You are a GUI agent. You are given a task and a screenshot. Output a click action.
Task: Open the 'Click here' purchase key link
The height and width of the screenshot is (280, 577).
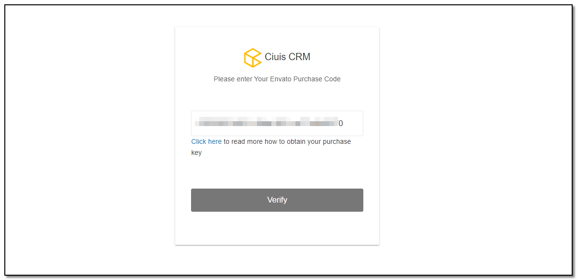pos(206,141)
